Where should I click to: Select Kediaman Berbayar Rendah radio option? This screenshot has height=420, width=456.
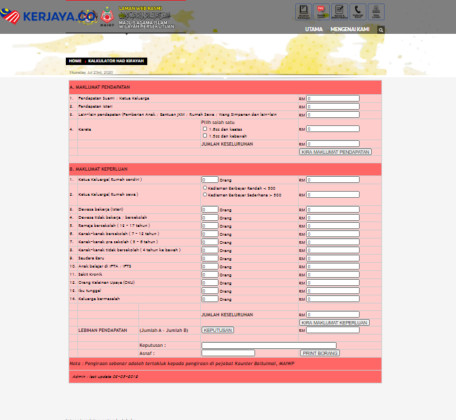[x=205, y=188]
